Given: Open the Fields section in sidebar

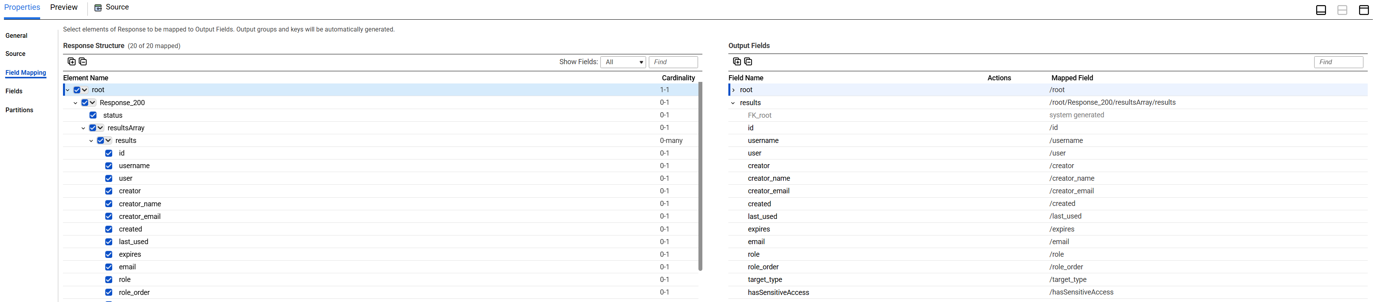Looking at the screenshot, I should [x=14, y=91].
